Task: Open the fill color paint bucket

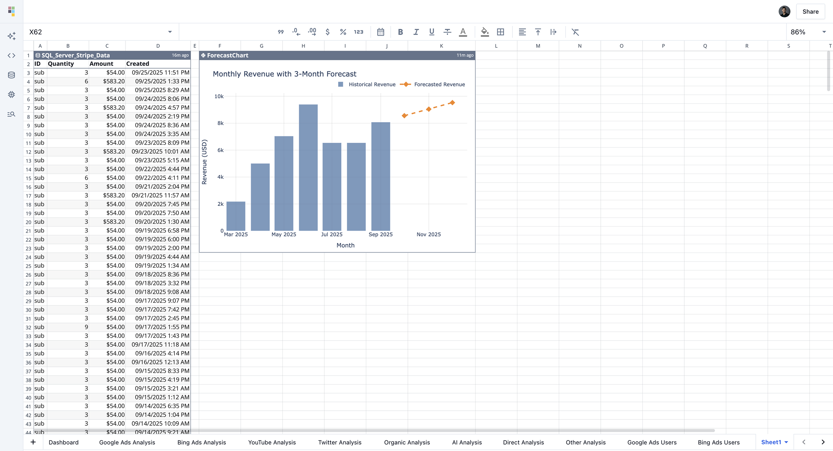Action: point(485,32)
